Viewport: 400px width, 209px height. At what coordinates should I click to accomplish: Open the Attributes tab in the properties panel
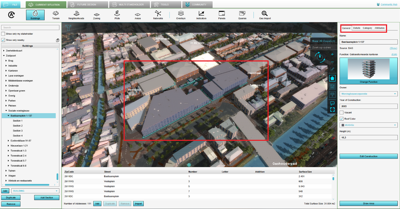(379, 28)
